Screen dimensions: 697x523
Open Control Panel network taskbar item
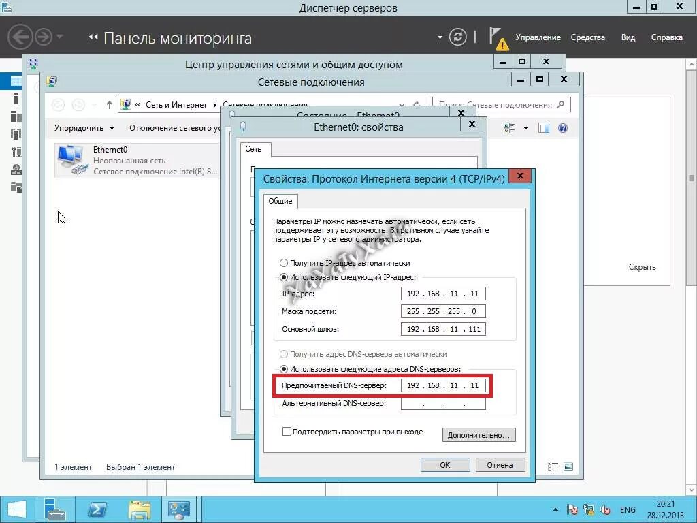179,509
